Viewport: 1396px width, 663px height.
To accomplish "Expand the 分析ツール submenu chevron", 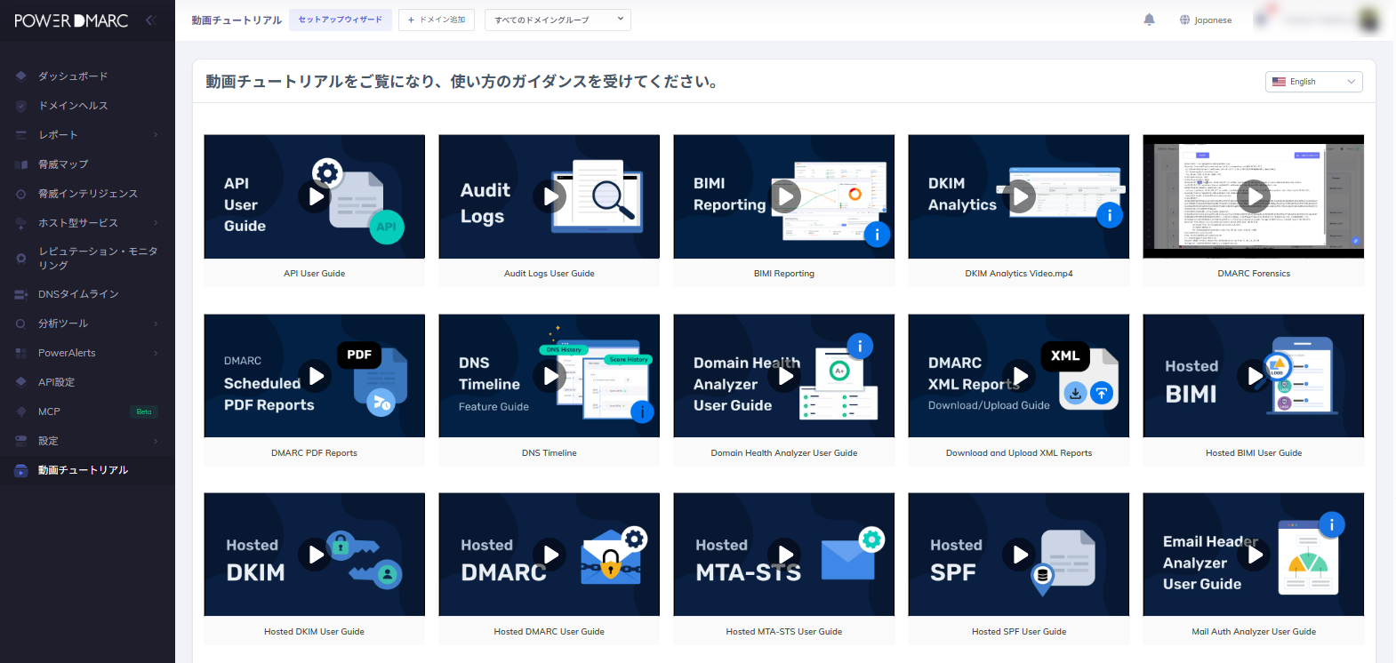I will (156, 324).
